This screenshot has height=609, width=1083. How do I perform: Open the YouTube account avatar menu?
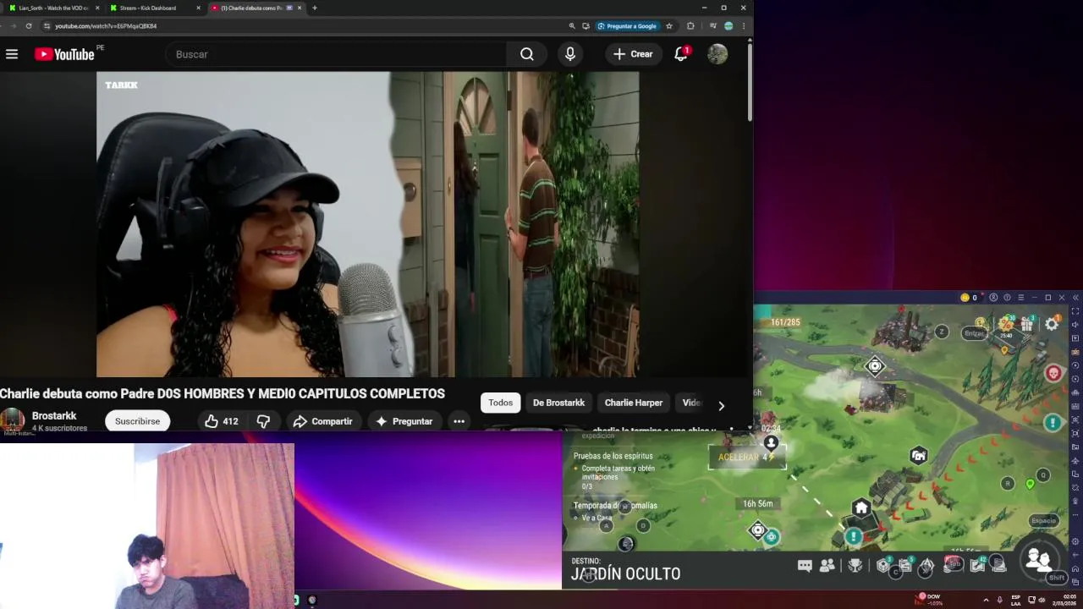(717, 54)
